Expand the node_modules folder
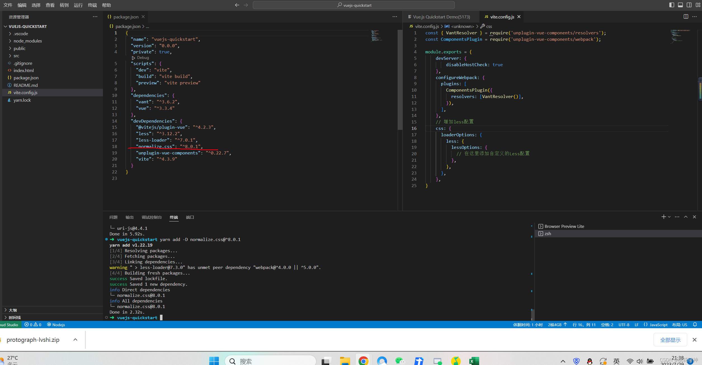The width and height of the screenshot is (702, 365). click(x=27, y=41)
